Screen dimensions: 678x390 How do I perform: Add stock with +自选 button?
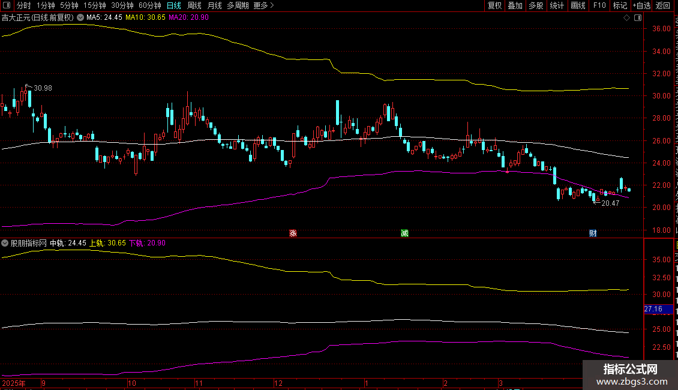coord(641,5)
